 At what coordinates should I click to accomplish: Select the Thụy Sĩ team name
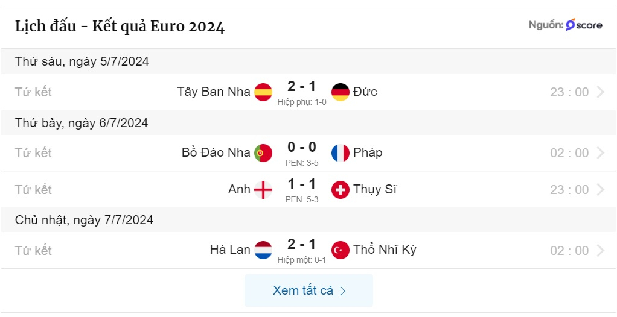point(375,189)
